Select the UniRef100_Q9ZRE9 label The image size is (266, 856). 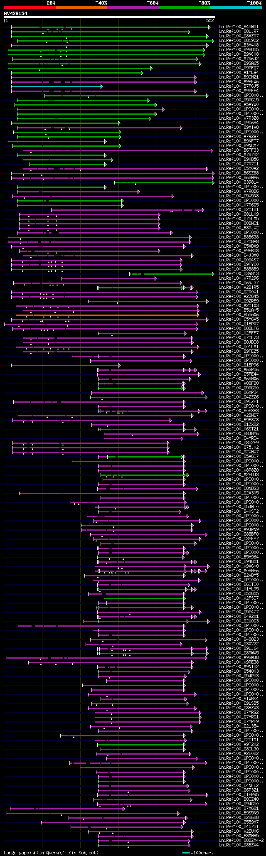point(239,301)
